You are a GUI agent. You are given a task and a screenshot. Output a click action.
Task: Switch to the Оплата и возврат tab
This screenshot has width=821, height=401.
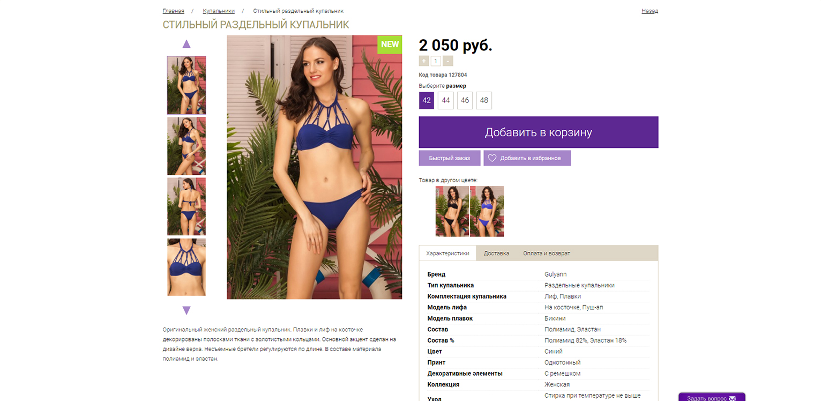(x=547, y=253)
